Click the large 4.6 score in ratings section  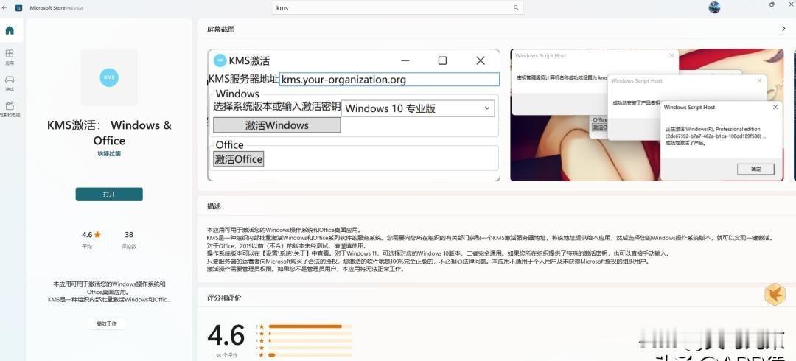226,336
